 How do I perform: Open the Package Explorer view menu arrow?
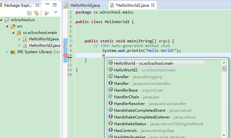point(55,13)
